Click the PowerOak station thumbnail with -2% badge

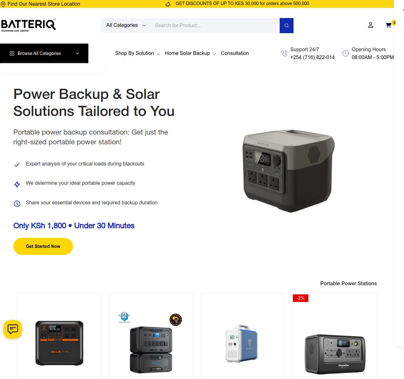click(x=334, y=351)
